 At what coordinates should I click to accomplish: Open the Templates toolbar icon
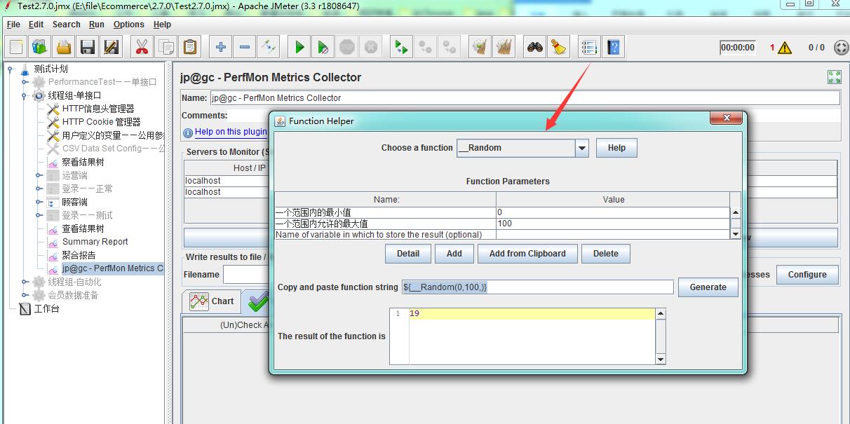[39, 47]
